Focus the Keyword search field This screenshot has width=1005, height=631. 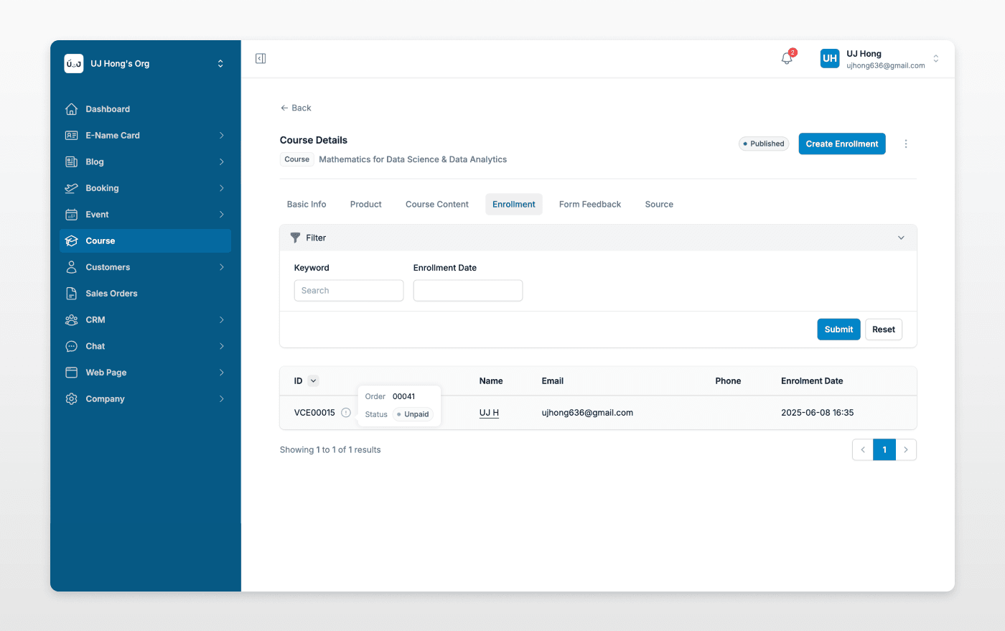(x=349, y=291)
